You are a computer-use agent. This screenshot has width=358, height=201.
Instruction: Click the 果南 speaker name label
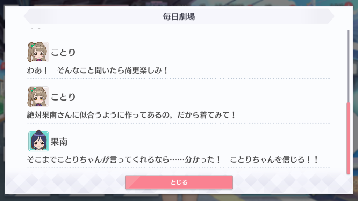(59, 142)
